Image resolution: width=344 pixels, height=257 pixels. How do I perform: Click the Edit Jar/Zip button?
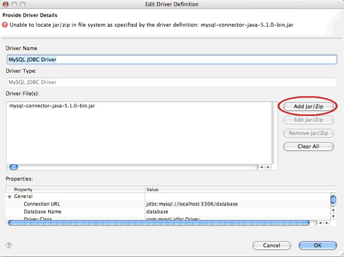coord(308,120)
